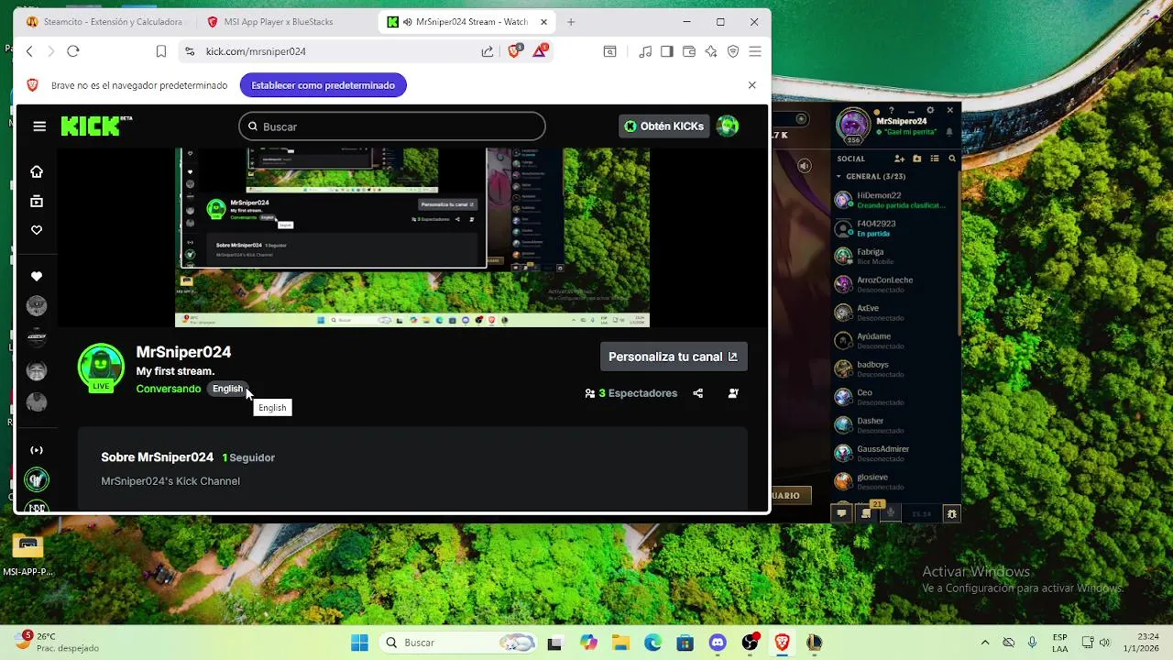Open Brave main menu button

pos(755,51)
